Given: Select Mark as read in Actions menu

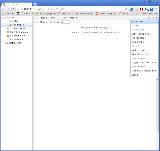Looking at the screenshot, I should coord(144,50).
